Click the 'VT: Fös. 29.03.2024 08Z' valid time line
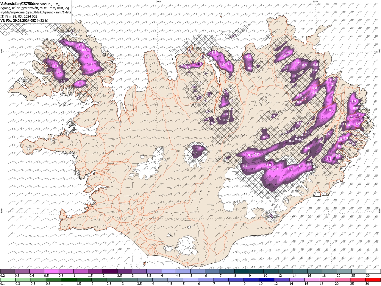This screenshot has width=381, height=286. [18, 21]
